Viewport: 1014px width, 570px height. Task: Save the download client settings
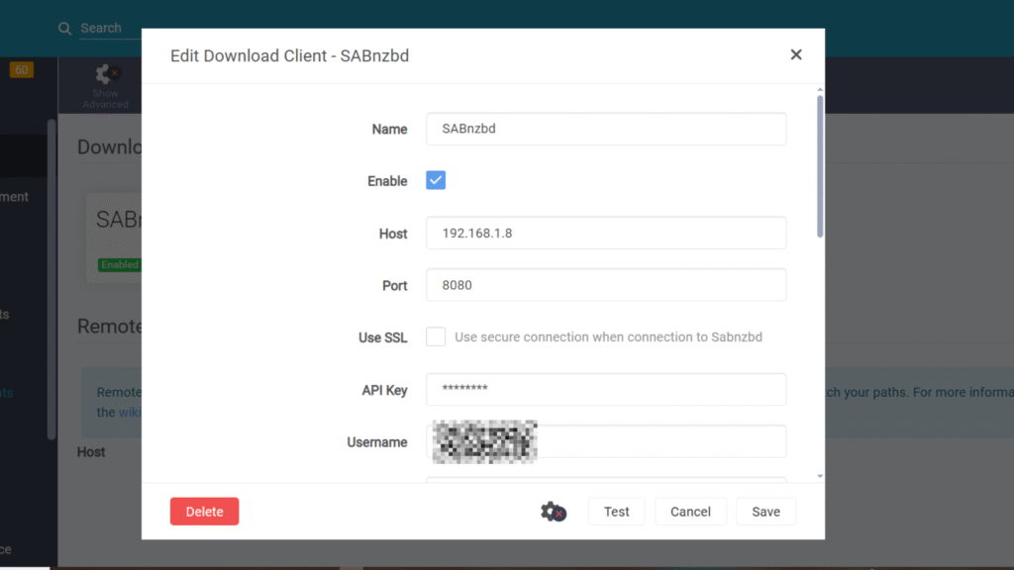point(765,512)
